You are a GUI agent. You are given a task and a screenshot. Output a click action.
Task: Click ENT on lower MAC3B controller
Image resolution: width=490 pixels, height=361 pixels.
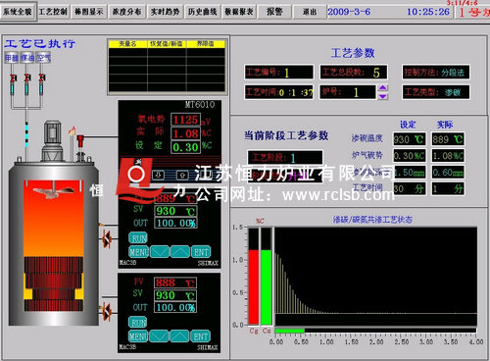point(201,336)
